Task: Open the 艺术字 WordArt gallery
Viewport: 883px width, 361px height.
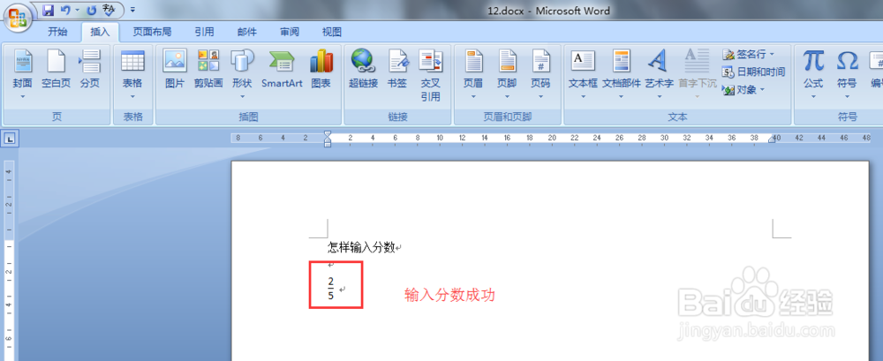Action: [659, 74]
